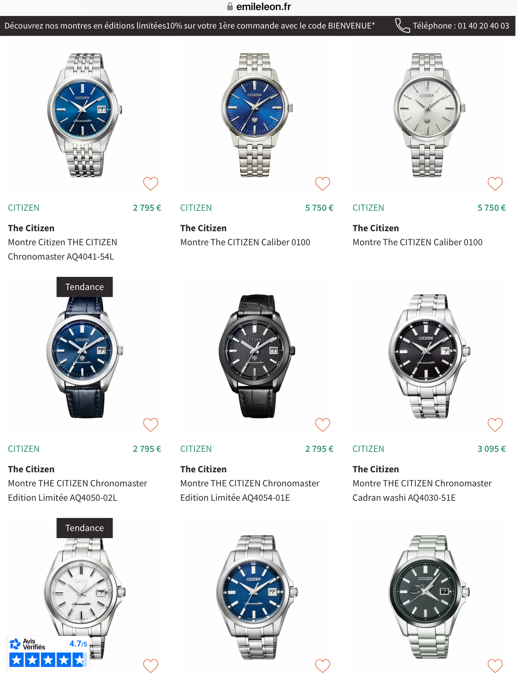Image resolution: width=517 pixels, height=677 pixels.
Task: Favorite the Chronomaster AQ4041-54L watch via heart icon
Action: click(x=151, y=184)
